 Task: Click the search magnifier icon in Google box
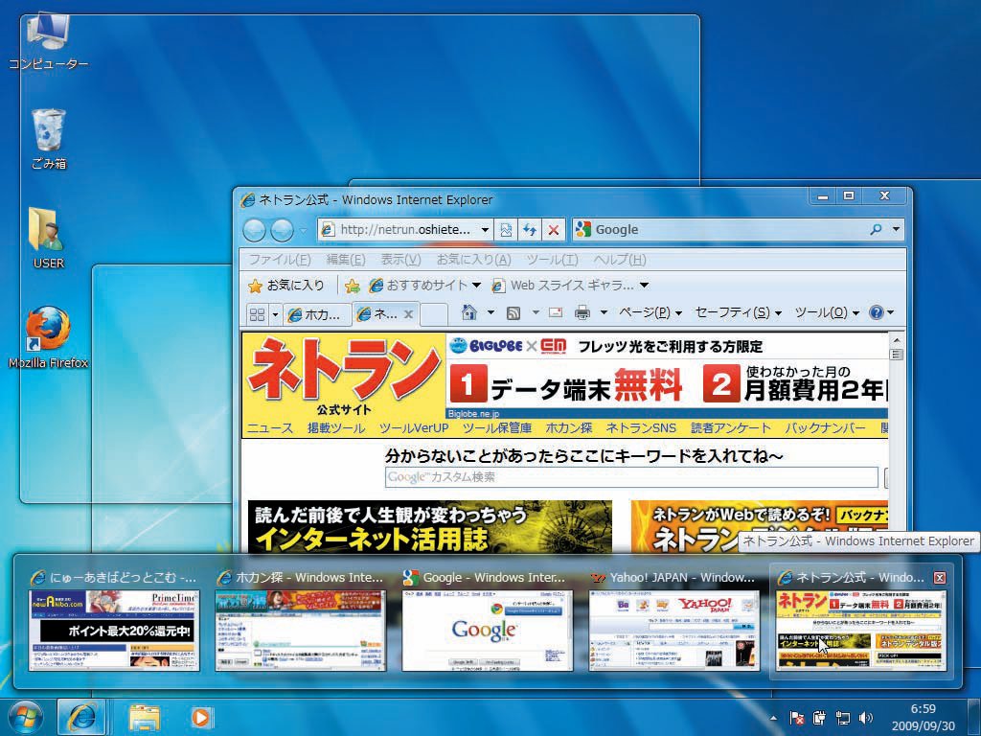(876, 230)
